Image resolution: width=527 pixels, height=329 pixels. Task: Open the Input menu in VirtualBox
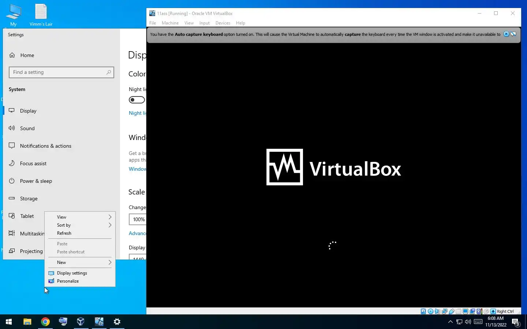(205, 23)
